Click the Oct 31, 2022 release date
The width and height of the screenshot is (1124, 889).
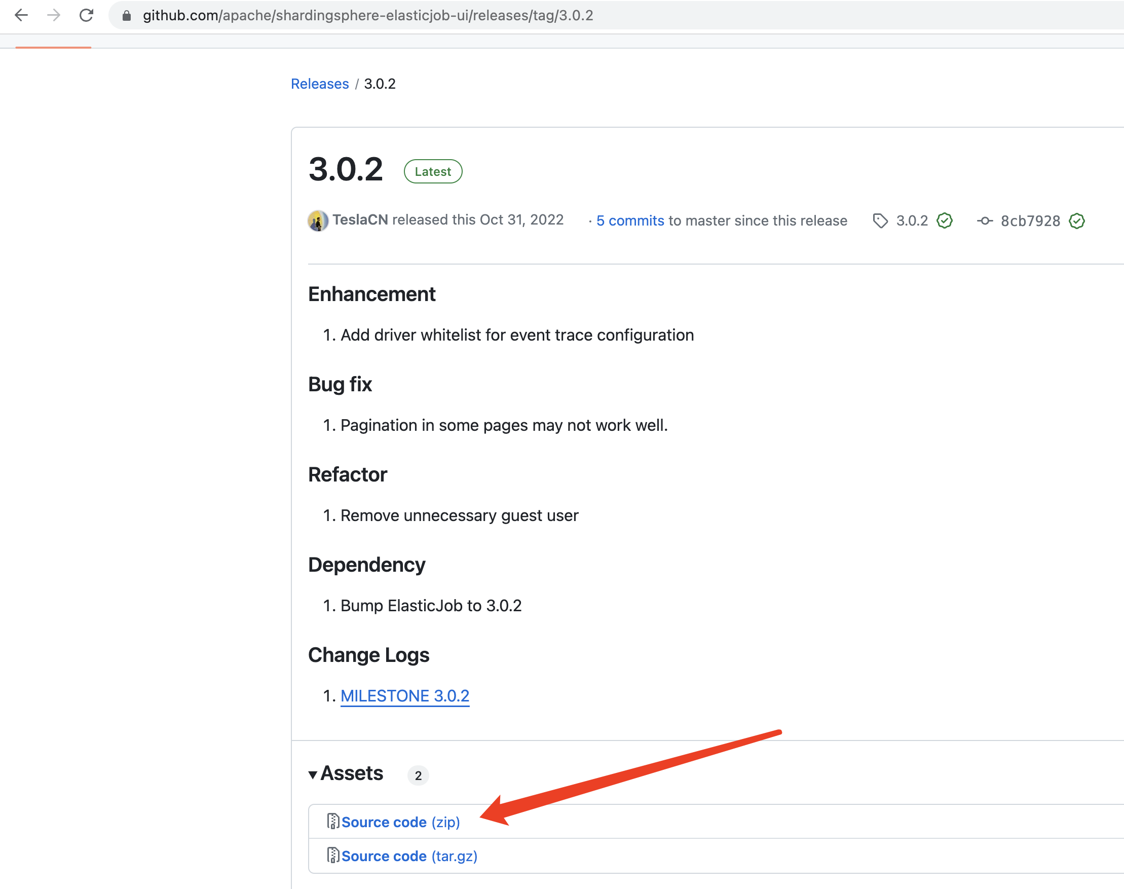(521, 219)
